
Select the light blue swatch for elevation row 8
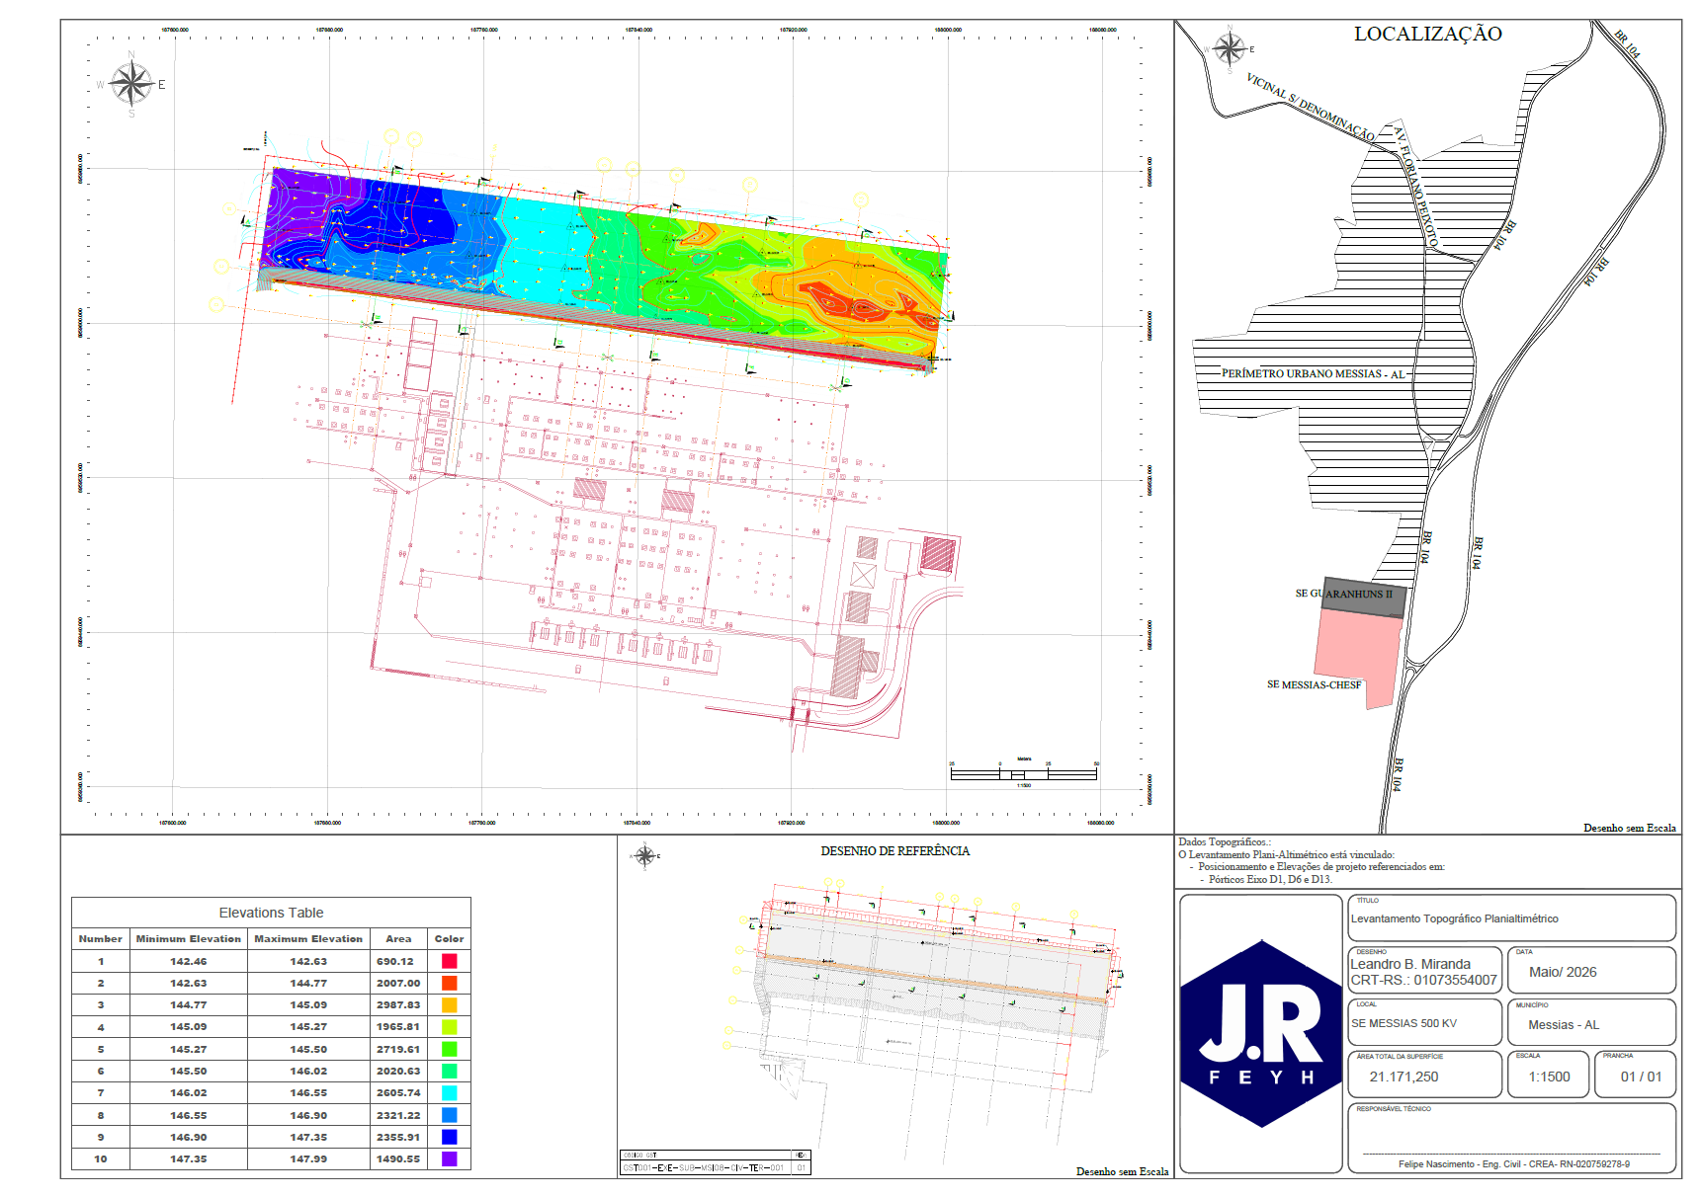click(x=449, y=1115)
